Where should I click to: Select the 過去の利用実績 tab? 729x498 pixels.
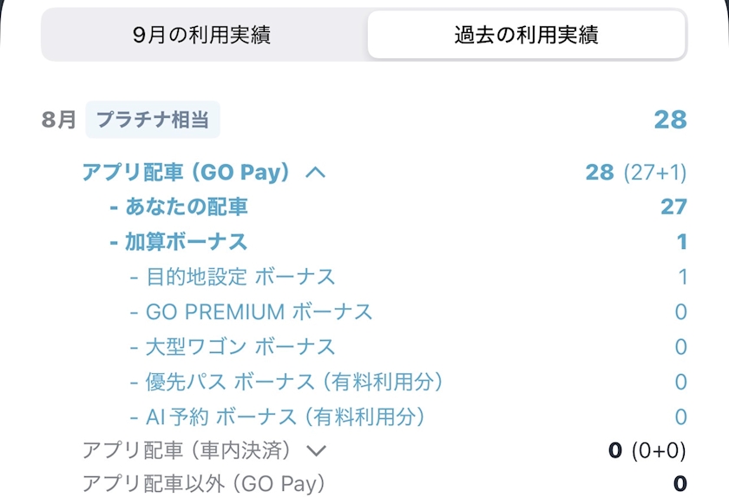(x=526, y=35)
